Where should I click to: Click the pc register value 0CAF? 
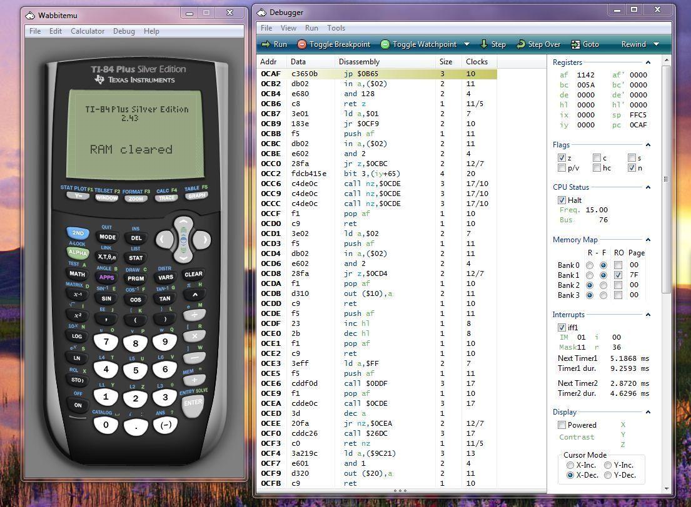click(x=638, y=125)
